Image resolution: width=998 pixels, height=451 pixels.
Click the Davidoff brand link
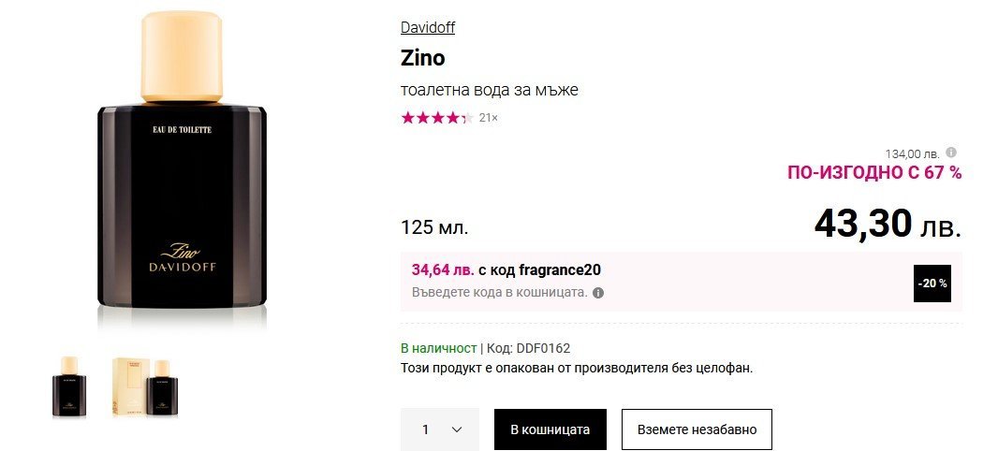tap(427, 27)
